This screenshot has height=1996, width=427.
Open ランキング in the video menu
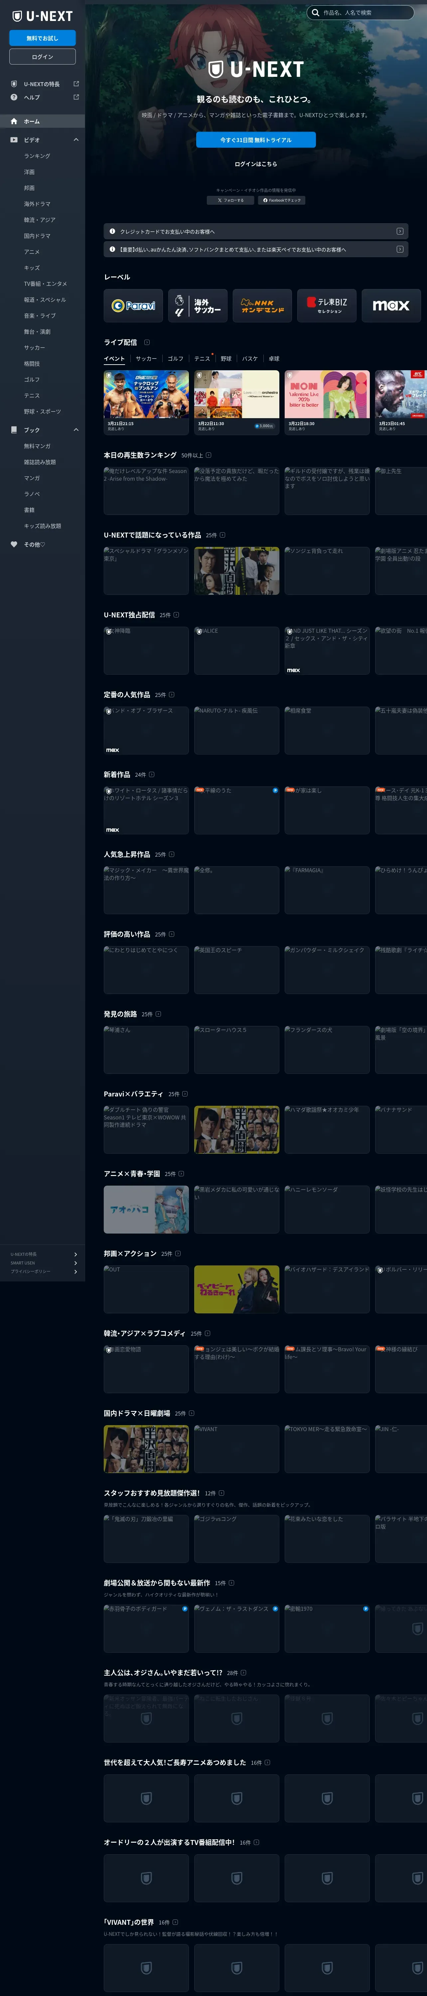(x=37, y=156)
